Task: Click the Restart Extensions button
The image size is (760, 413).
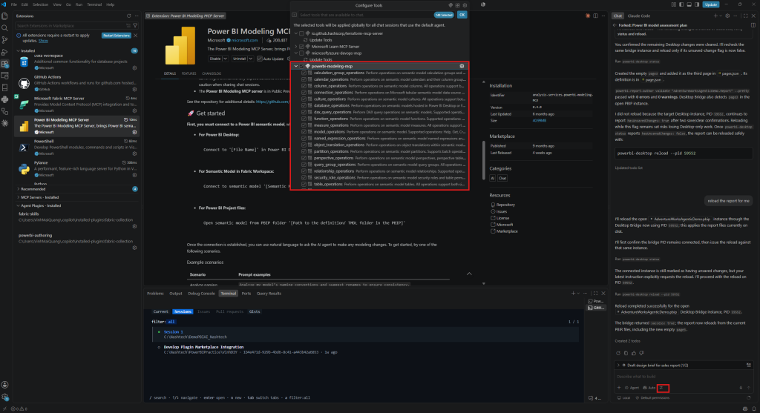Action: [117, 36]
